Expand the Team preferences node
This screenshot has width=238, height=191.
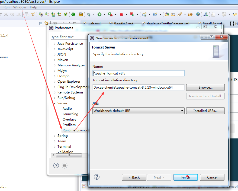tap(55, 141)
